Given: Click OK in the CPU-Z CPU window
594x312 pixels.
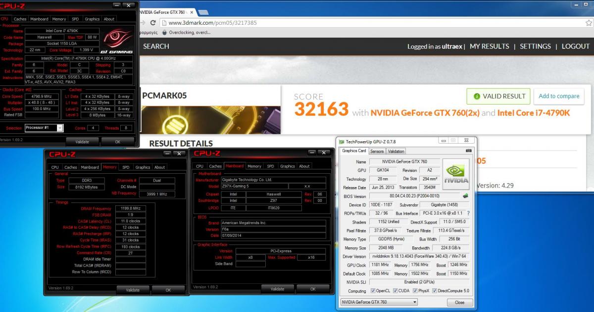Looking at the screenshot, I should pos(117,142).
